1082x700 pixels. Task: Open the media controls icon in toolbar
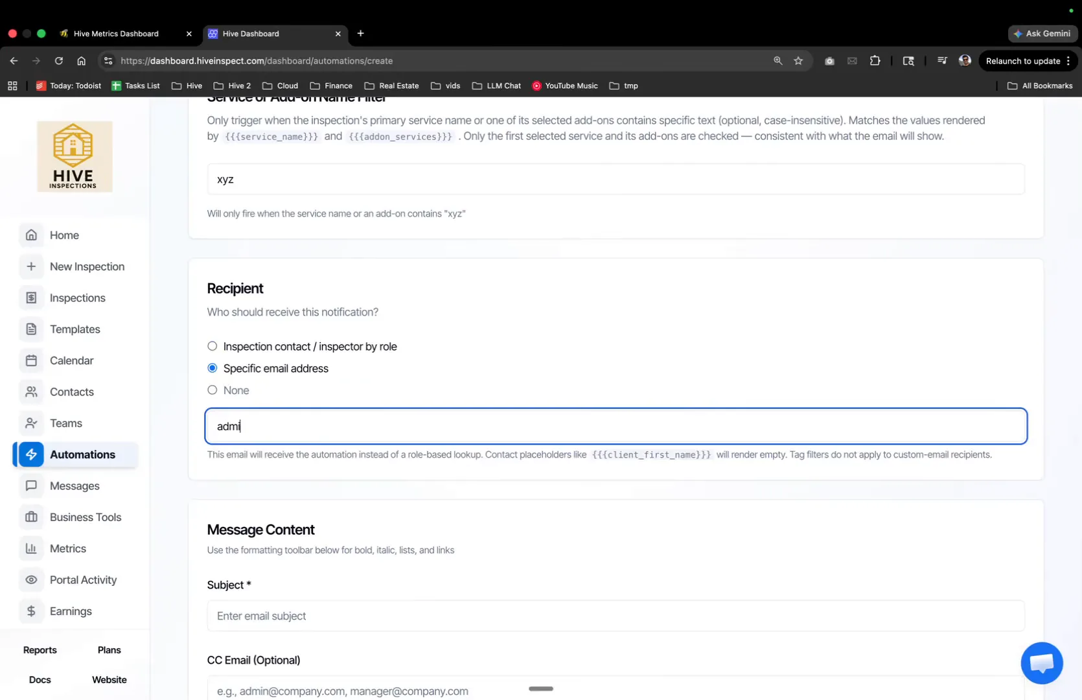[x=942, y=61]
